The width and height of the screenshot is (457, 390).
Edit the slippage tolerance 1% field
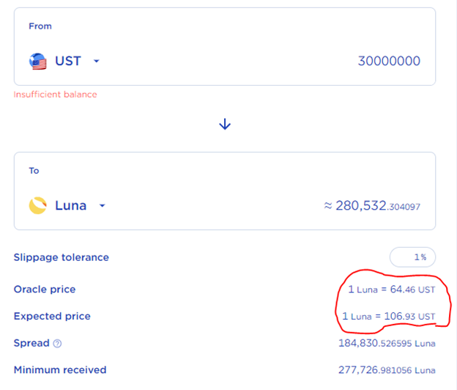[x=413, y=257]
